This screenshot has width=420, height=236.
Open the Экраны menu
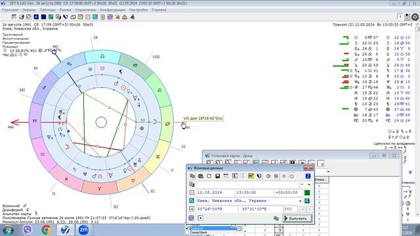point(29,10)
